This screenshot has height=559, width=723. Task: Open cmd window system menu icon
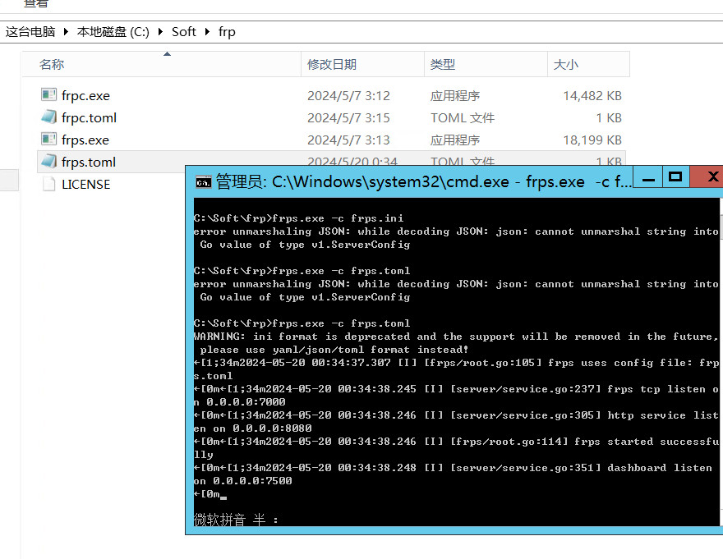pyautogui.click(x=204, y=182)
